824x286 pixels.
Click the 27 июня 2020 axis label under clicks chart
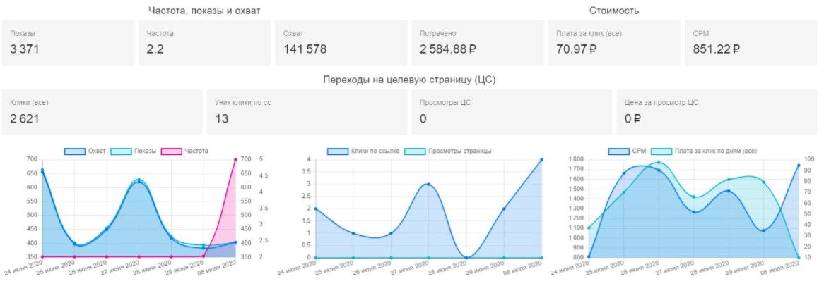coord(409,268)
